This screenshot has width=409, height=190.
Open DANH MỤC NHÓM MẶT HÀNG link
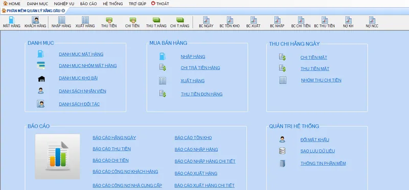(87, 66)
